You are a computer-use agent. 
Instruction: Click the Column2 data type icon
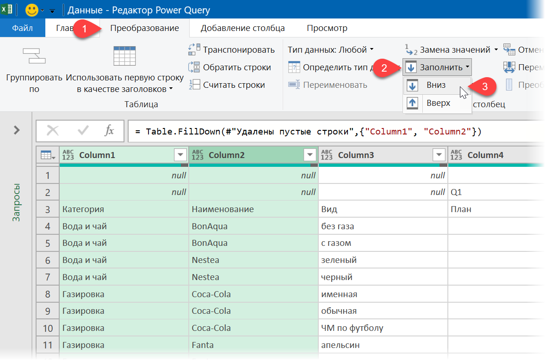tap(198, 155)
